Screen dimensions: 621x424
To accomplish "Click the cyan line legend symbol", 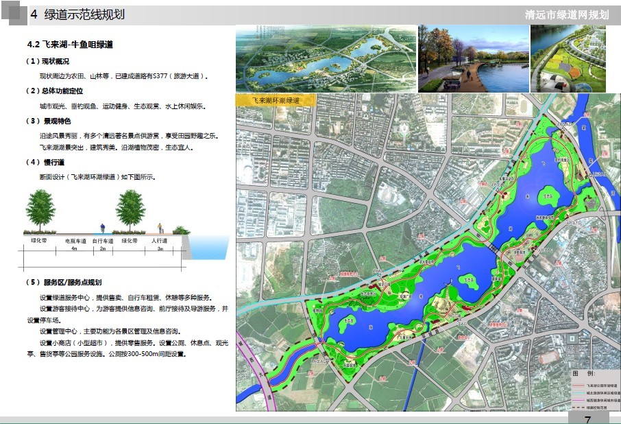I will (x=579, y=393).
